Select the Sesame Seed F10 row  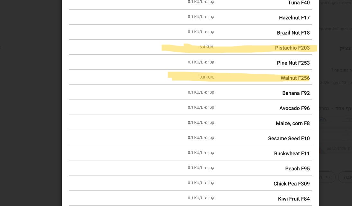pos(289,139)
